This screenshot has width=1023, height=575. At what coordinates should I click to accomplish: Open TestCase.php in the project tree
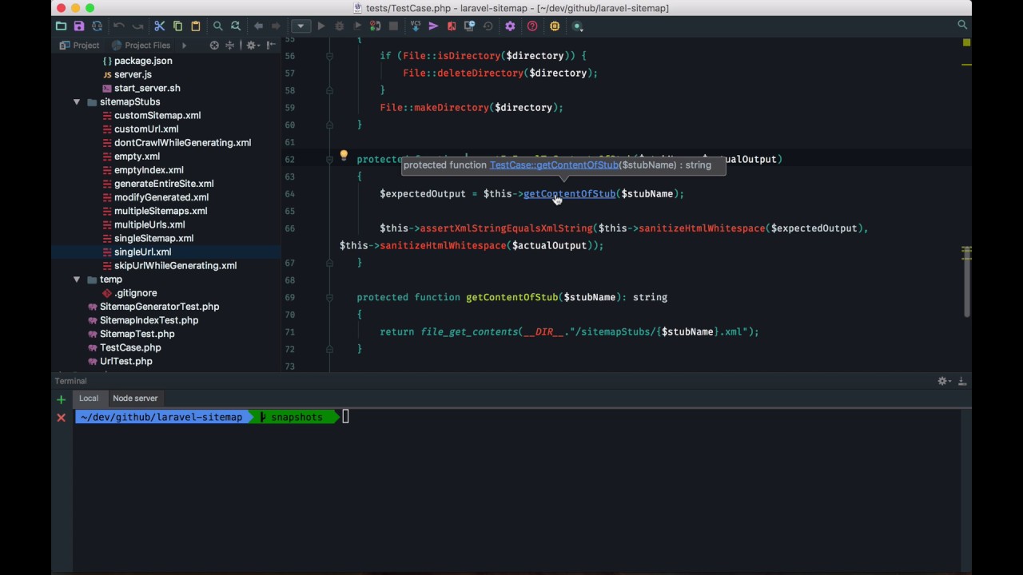point(130,347)
